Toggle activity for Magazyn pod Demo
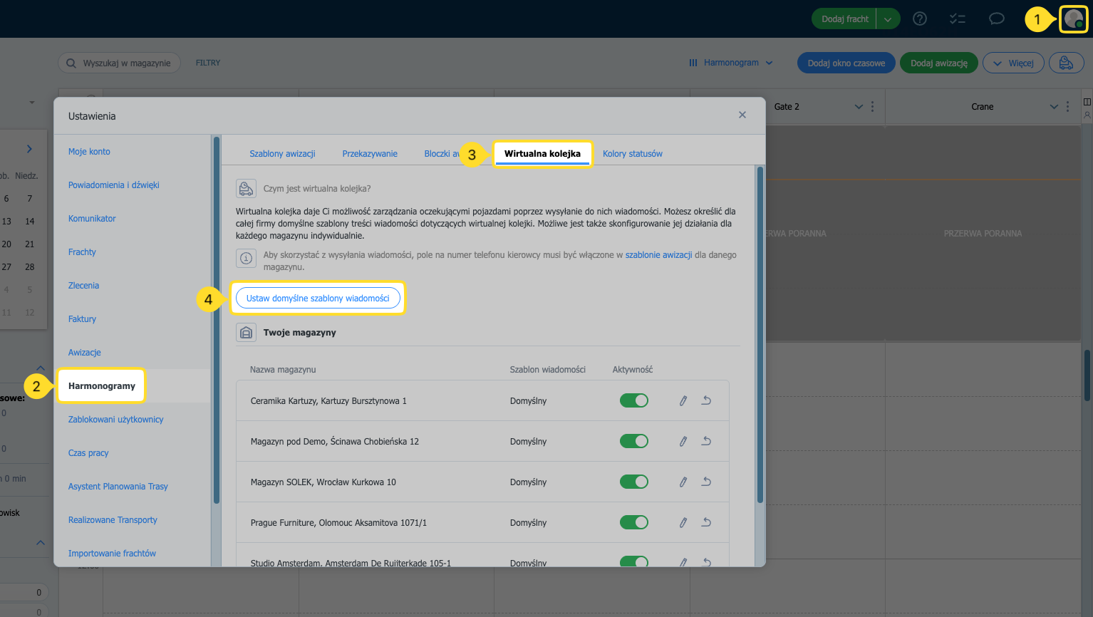The height and width of the screenshot is (617, 1093). point(634,441)
